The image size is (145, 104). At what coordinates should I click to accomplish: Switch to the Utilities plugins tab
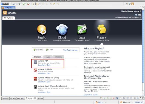click(x=58, y=57)
